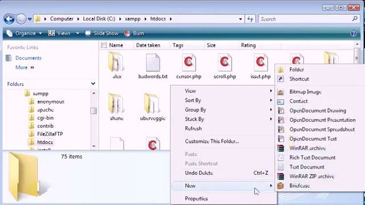Open the Sort By submenu
Screen dimensions: 365x205
(224, 100)
